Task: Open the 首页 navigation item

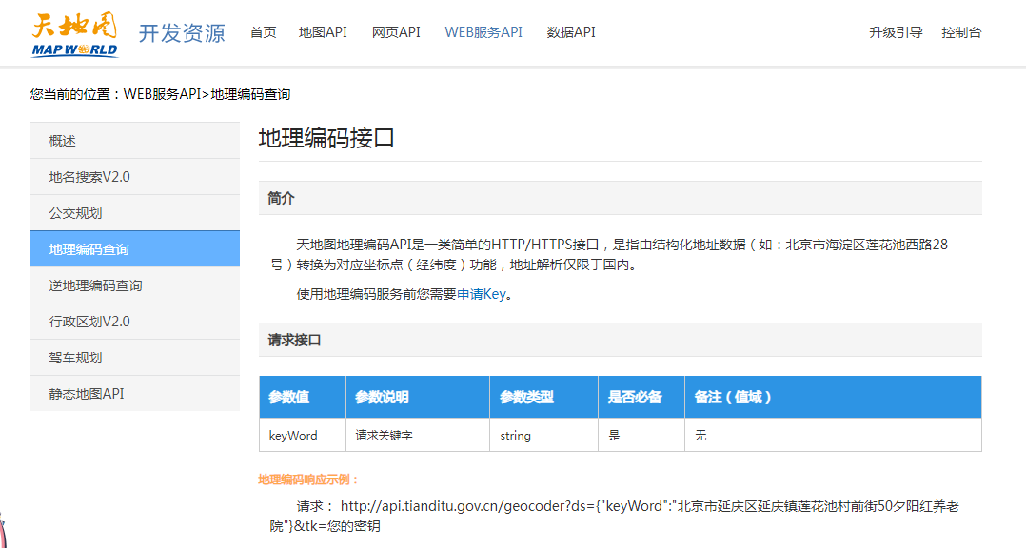Action: coord(263,32)
